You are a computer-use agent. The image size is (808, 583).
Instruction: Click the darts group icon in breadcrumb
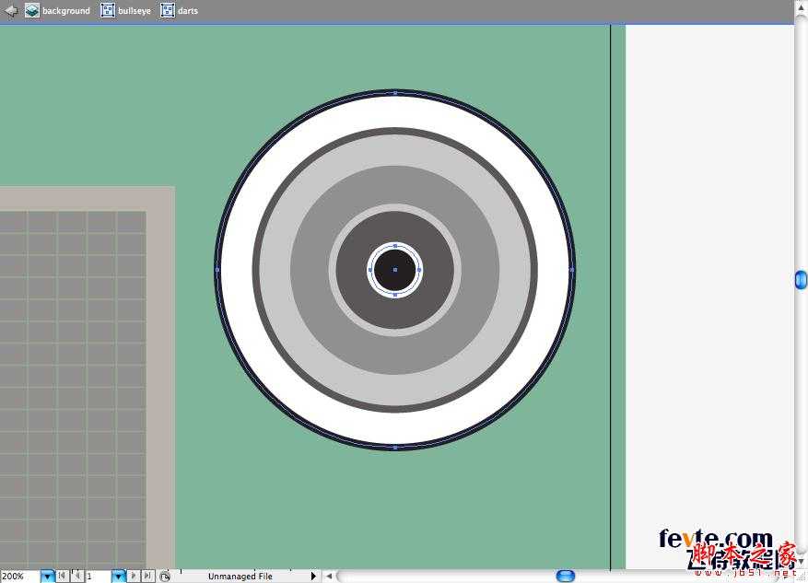coord(167,10)
